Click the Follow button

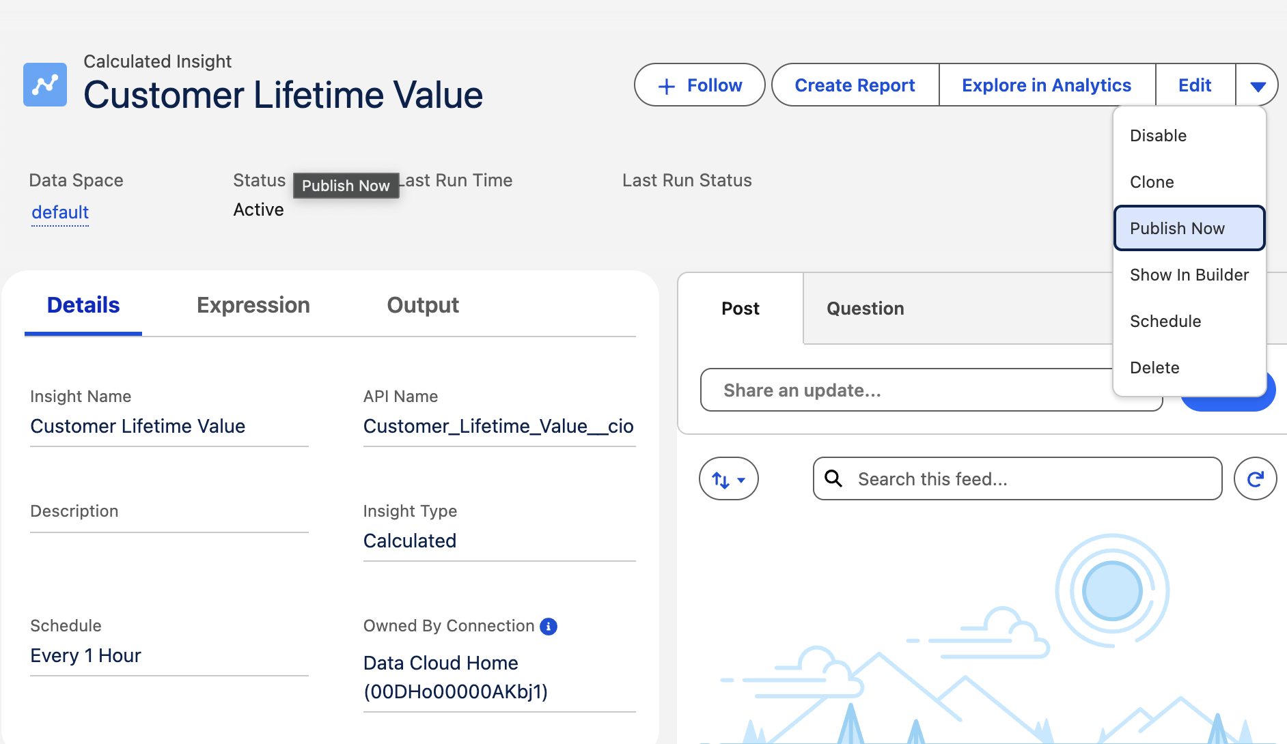[700, 85]
